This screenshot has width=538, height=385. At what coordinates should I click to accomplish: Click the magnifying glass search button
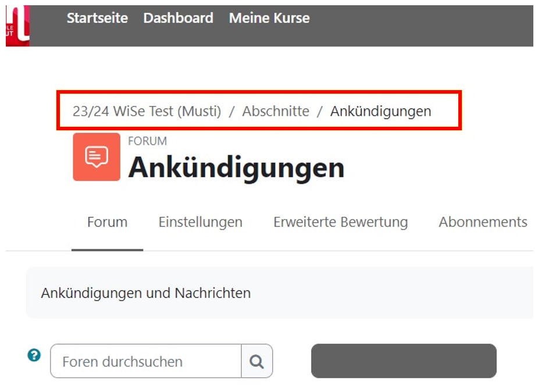[x=256, y=361]
